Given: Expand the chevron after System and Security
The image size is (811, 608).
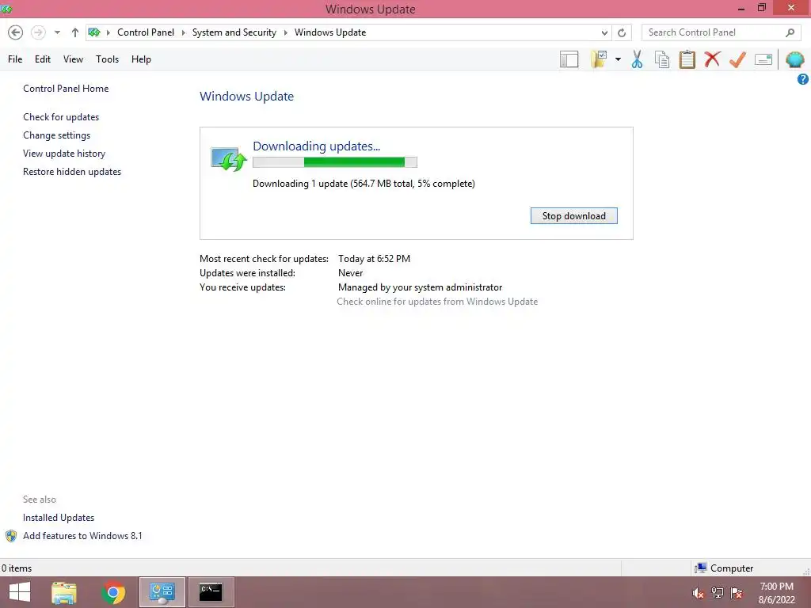Looking at the screenshot, I should click(285, 32).
